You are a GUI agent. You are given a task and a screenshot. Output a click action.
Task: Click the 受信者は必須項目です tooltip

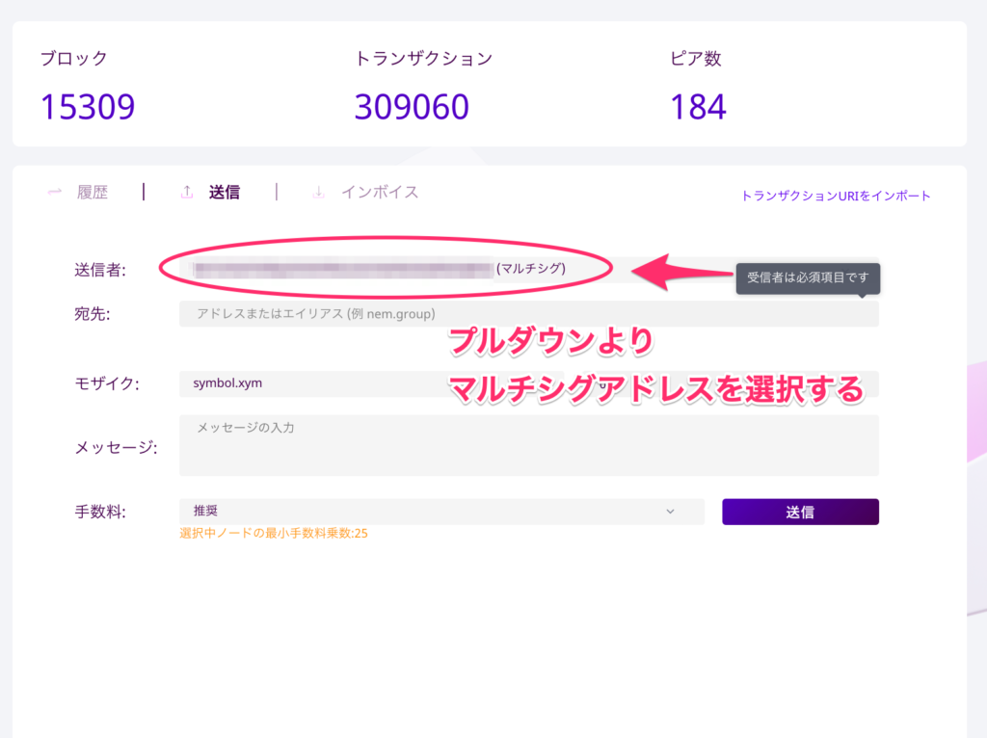pos(808,278)
